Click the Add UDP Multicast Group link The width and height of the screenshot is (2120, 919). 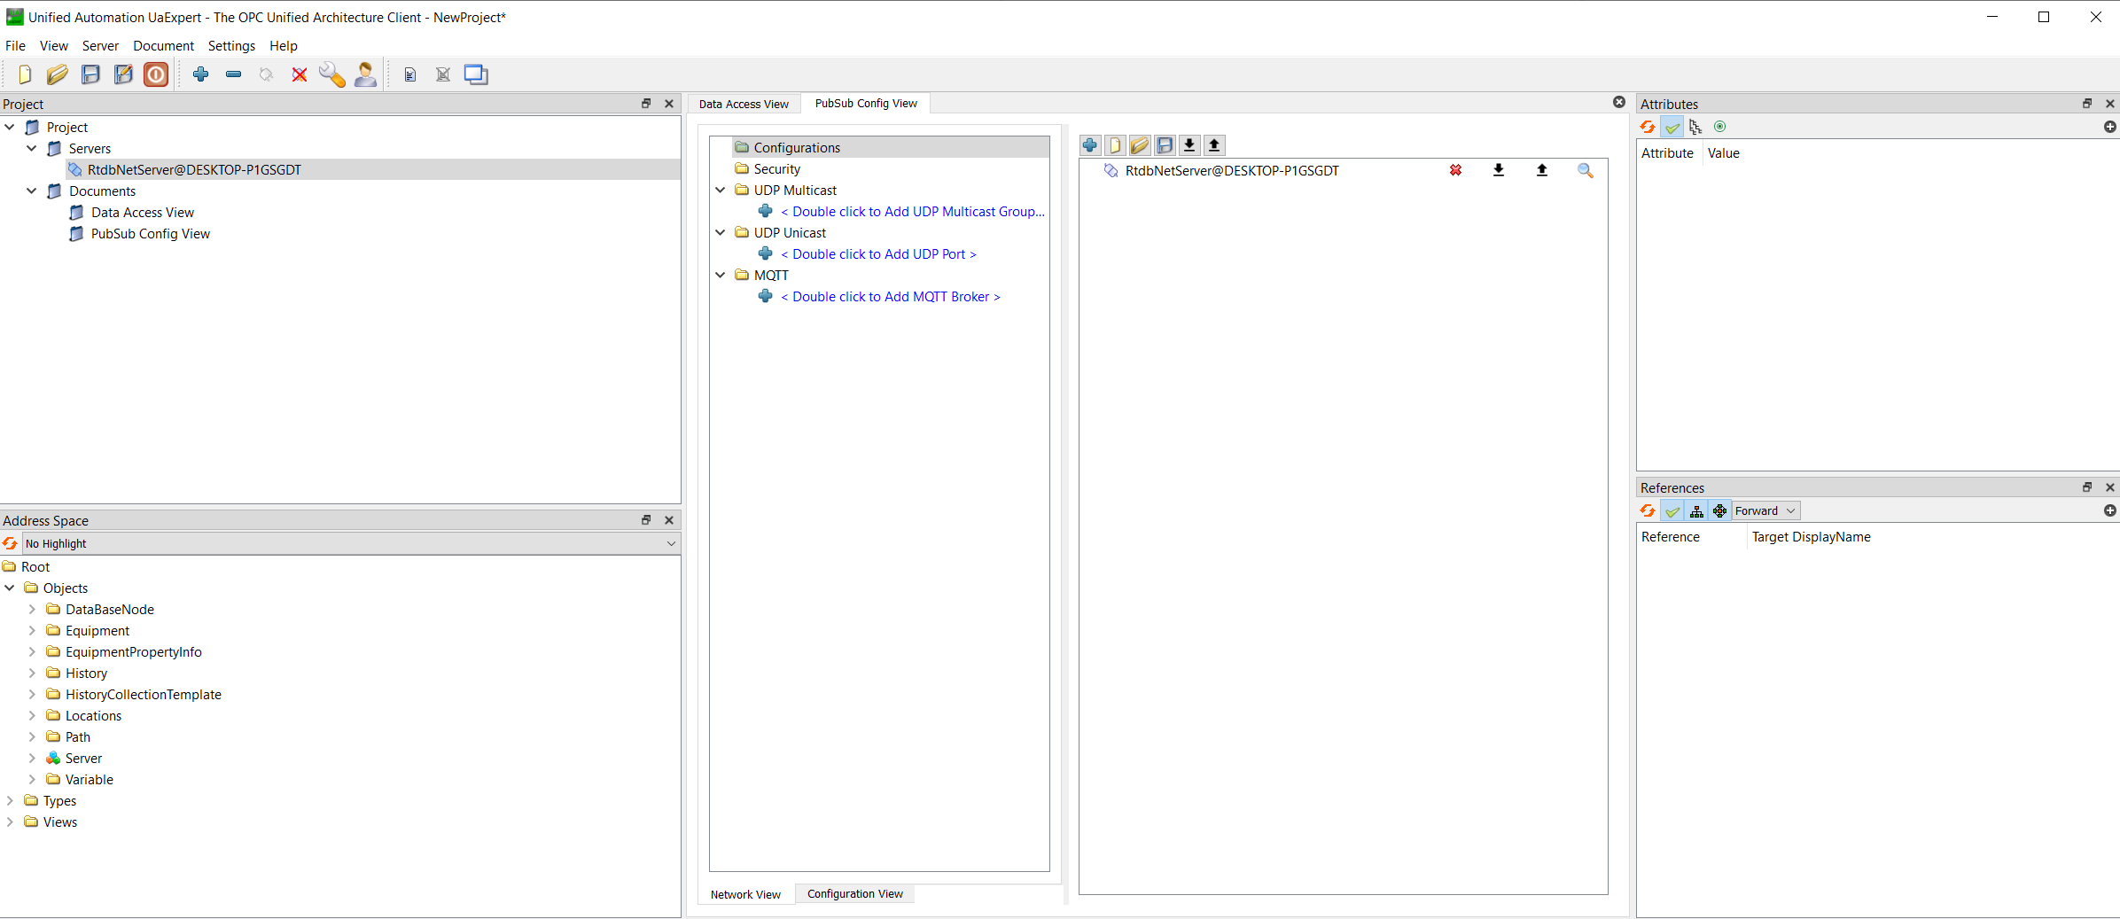point(913,211)
